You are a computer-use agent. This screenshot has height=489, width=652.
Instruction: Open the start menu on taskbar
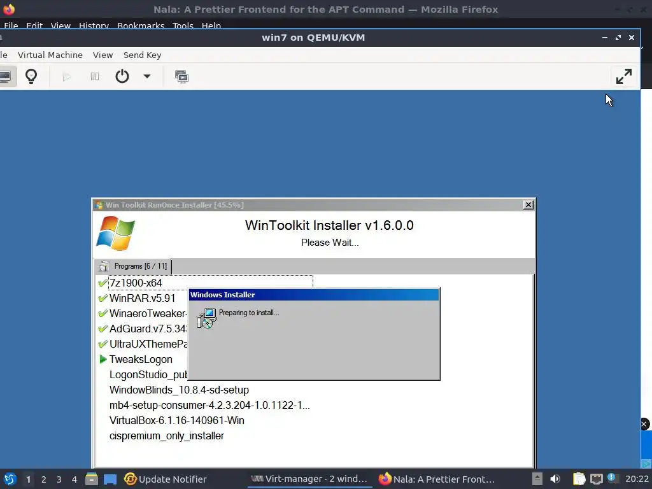pos(10,479)
